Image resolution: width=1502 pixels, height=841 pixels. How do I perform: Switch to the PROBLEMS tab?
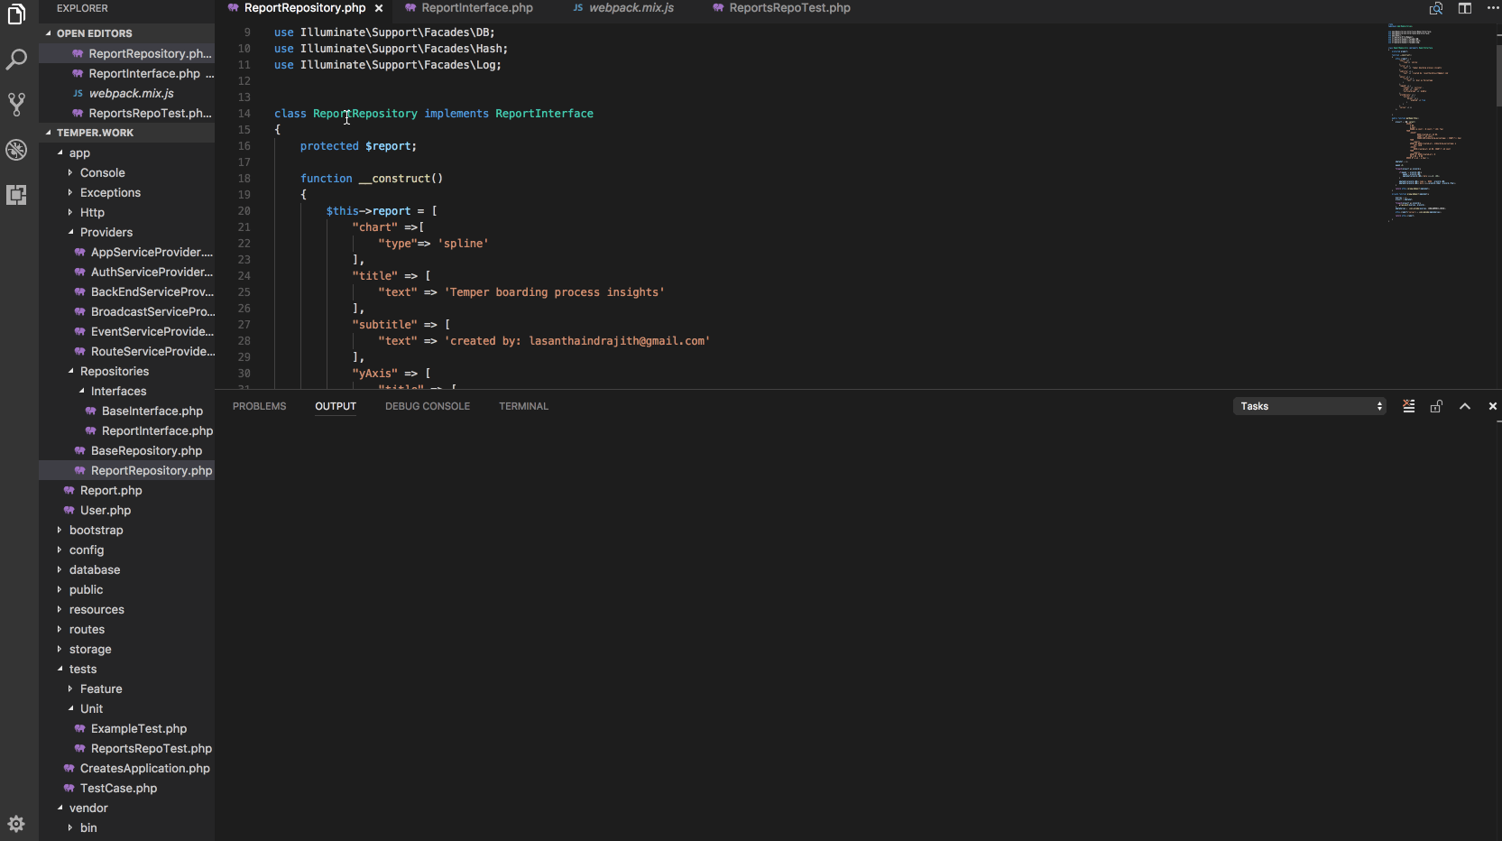tap(259, 406)
